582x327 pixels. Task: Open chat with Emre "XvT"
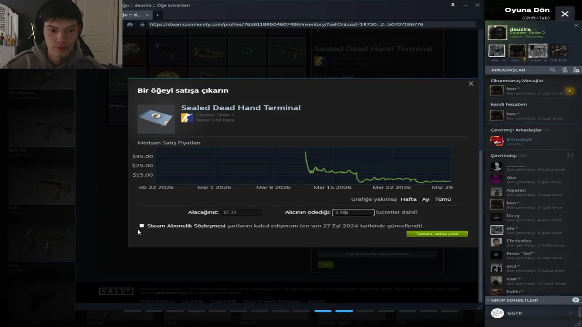pos(530,256)
